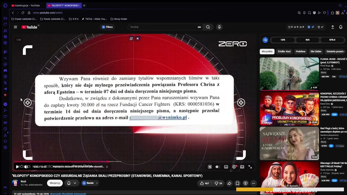The height and width of the screenshot is (195, 347).
Task: Open the Filters button in header
Action: [107, 27]
